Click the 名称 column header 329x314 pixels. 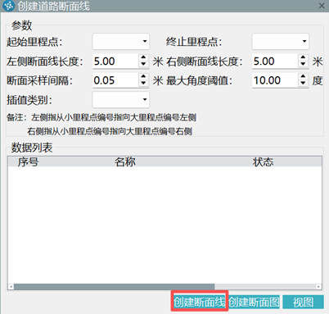click(x=125, y=162)
